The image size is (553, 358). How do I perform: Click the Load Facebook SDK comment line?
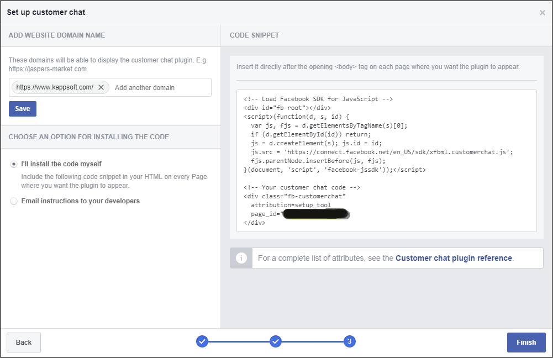318,99
